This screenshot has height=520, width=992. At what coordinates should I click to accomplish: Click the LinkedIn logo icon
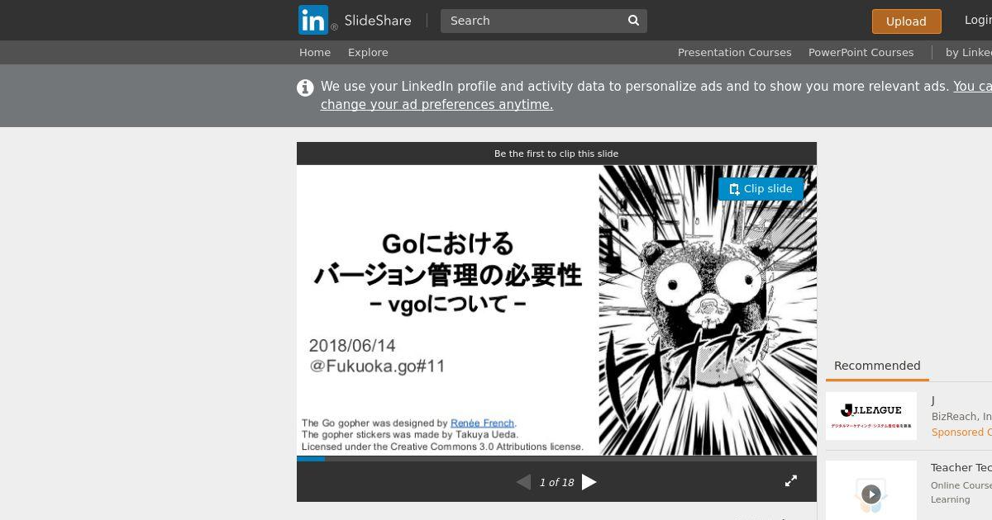313,20
